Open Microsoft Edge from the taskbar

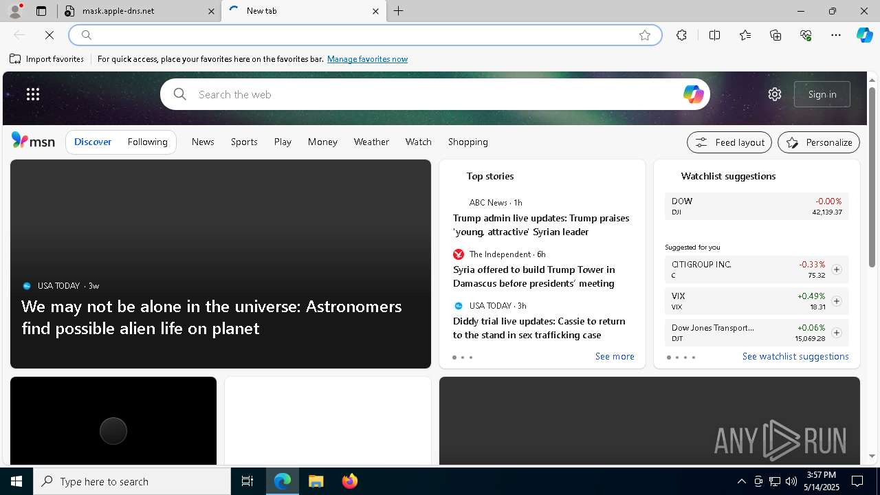pyautogui.click(x=283, y=481)
